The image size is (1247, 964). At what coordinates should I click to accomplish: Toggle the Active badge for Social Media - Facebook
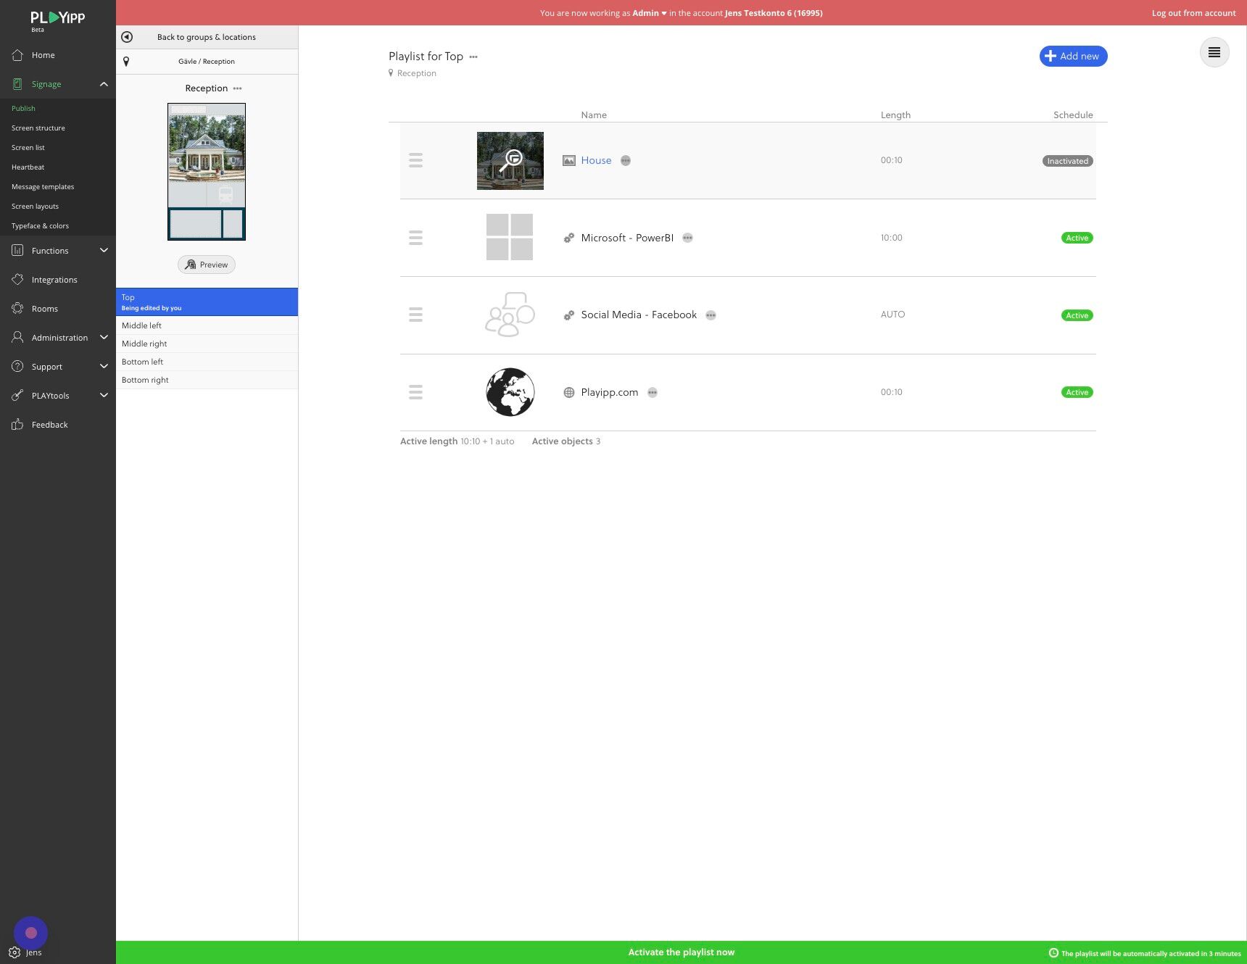(x=1077, y=315)
